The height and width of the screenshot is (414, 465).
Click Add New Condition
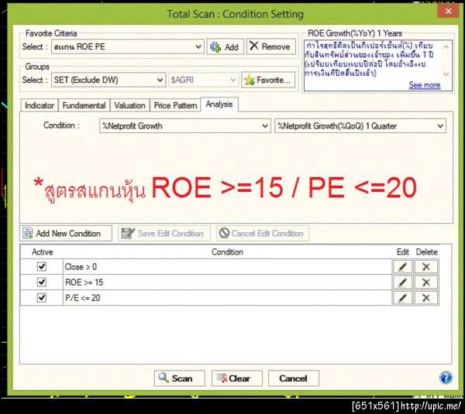pyautogui.click(x=66, y=234)
